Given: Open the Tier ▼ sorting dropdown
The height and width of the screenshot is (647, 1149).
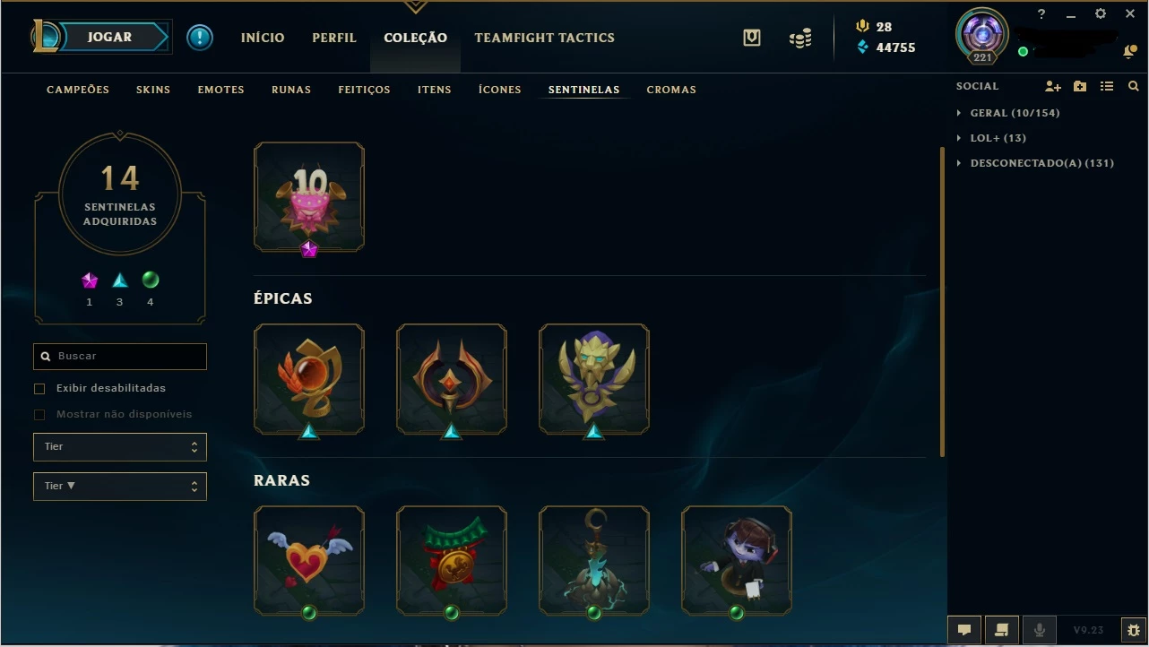Looking at the screenshot, I should 120,487.
